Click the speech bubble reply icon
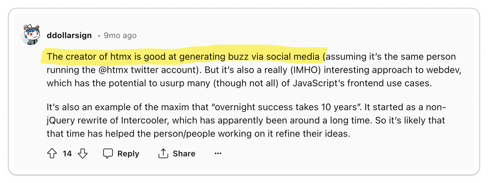This screenshot has height=183, width=488. (108, 153)
